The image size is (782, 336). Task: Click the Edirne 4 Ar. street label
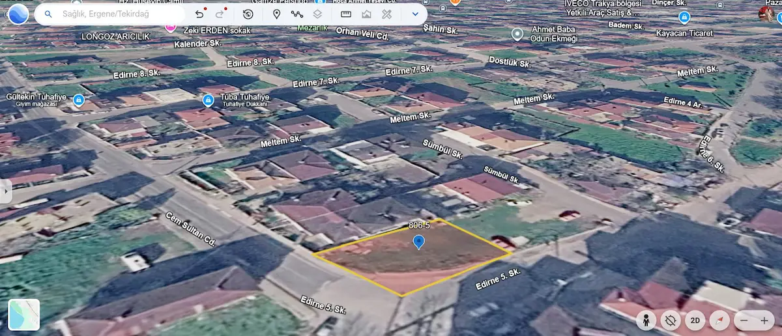682,101
